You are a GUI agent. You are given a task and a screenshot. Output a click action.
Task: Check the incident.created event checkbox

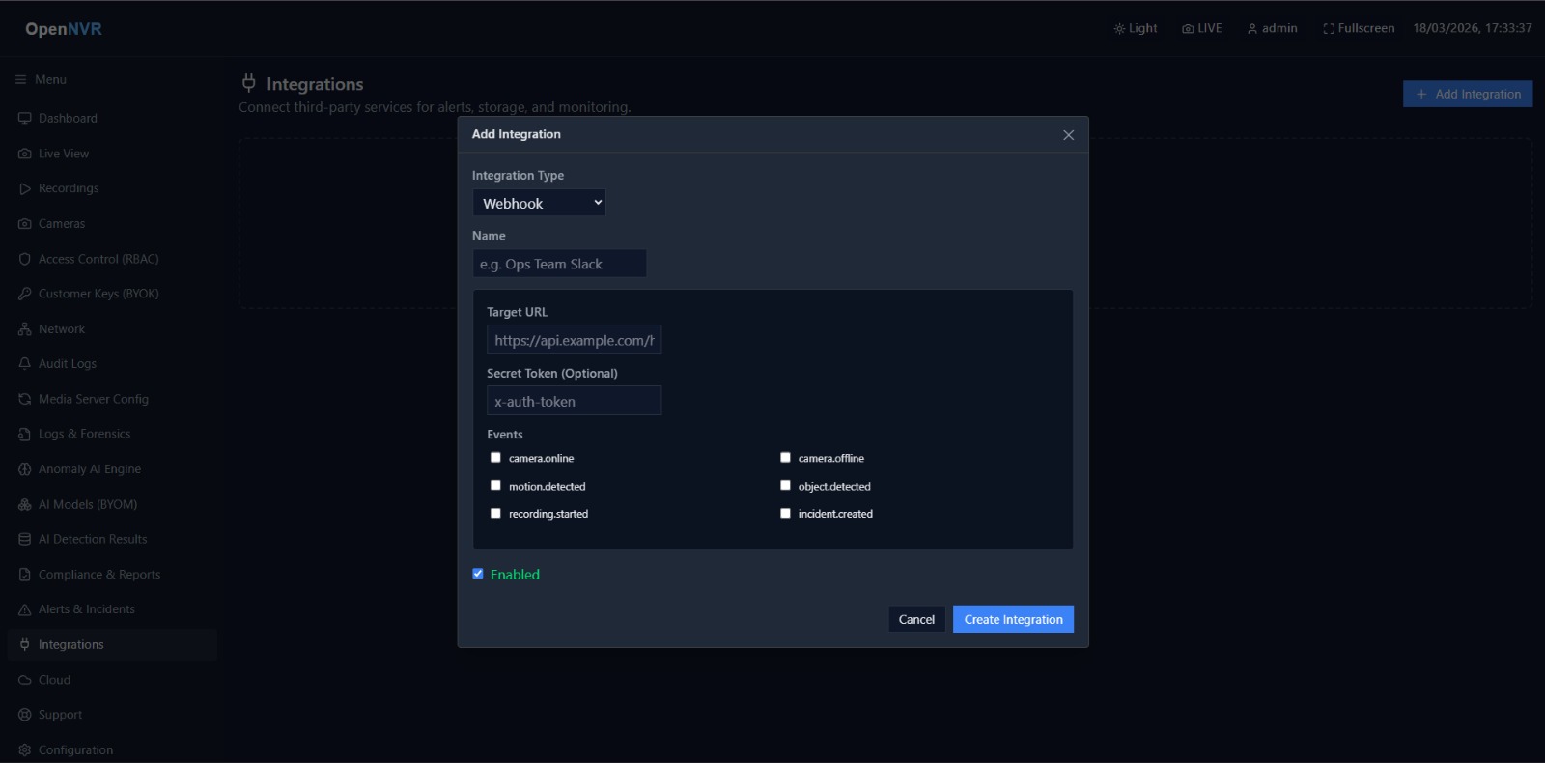785,514
